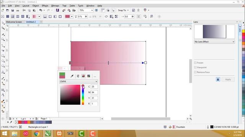Select the Shape edit tool
Viewport: 245px width, 137px height.
click(x=3, y=28)
